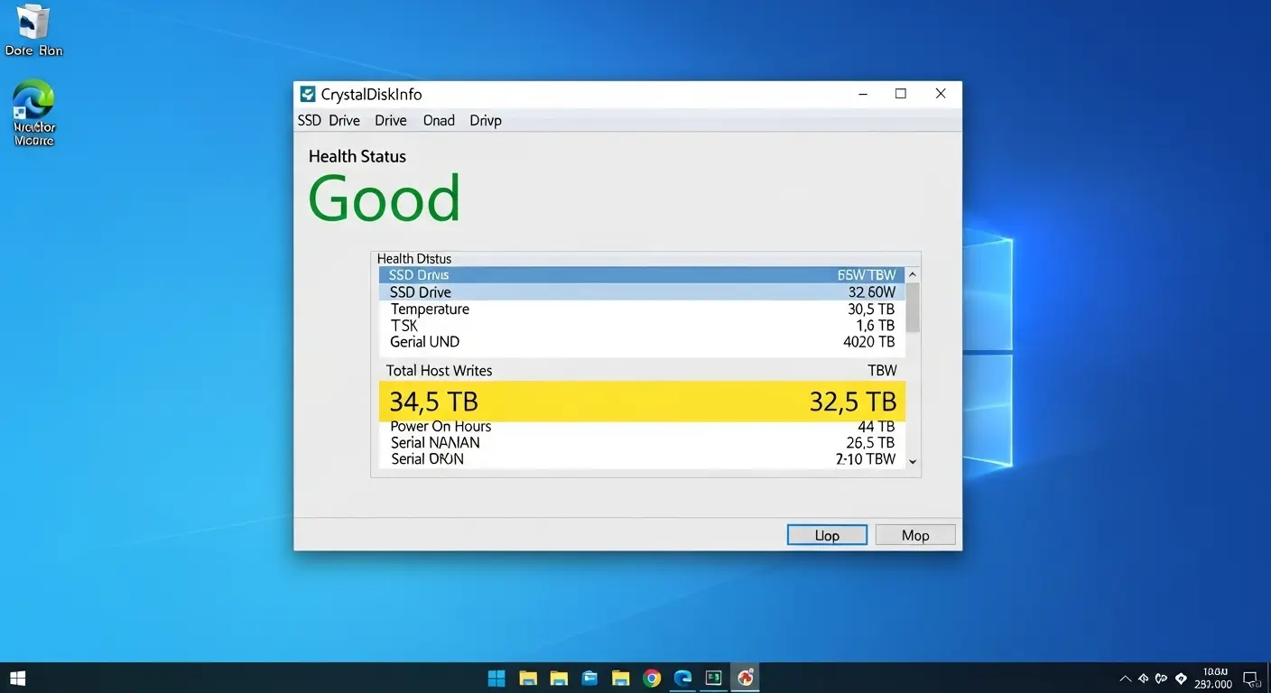Viewport: 1271px width, 693px height.
Task: Click the yellow 34,5 TB value
Action: 433,402
